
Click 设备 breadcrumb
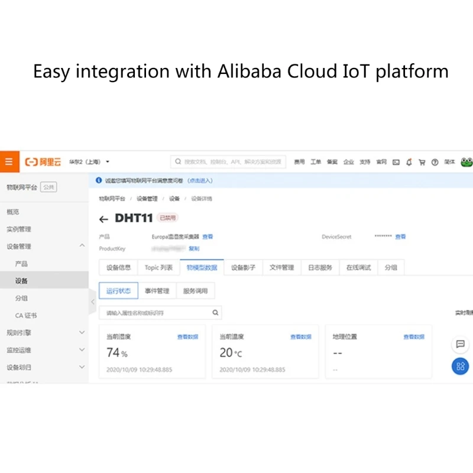tap(174, 199)
